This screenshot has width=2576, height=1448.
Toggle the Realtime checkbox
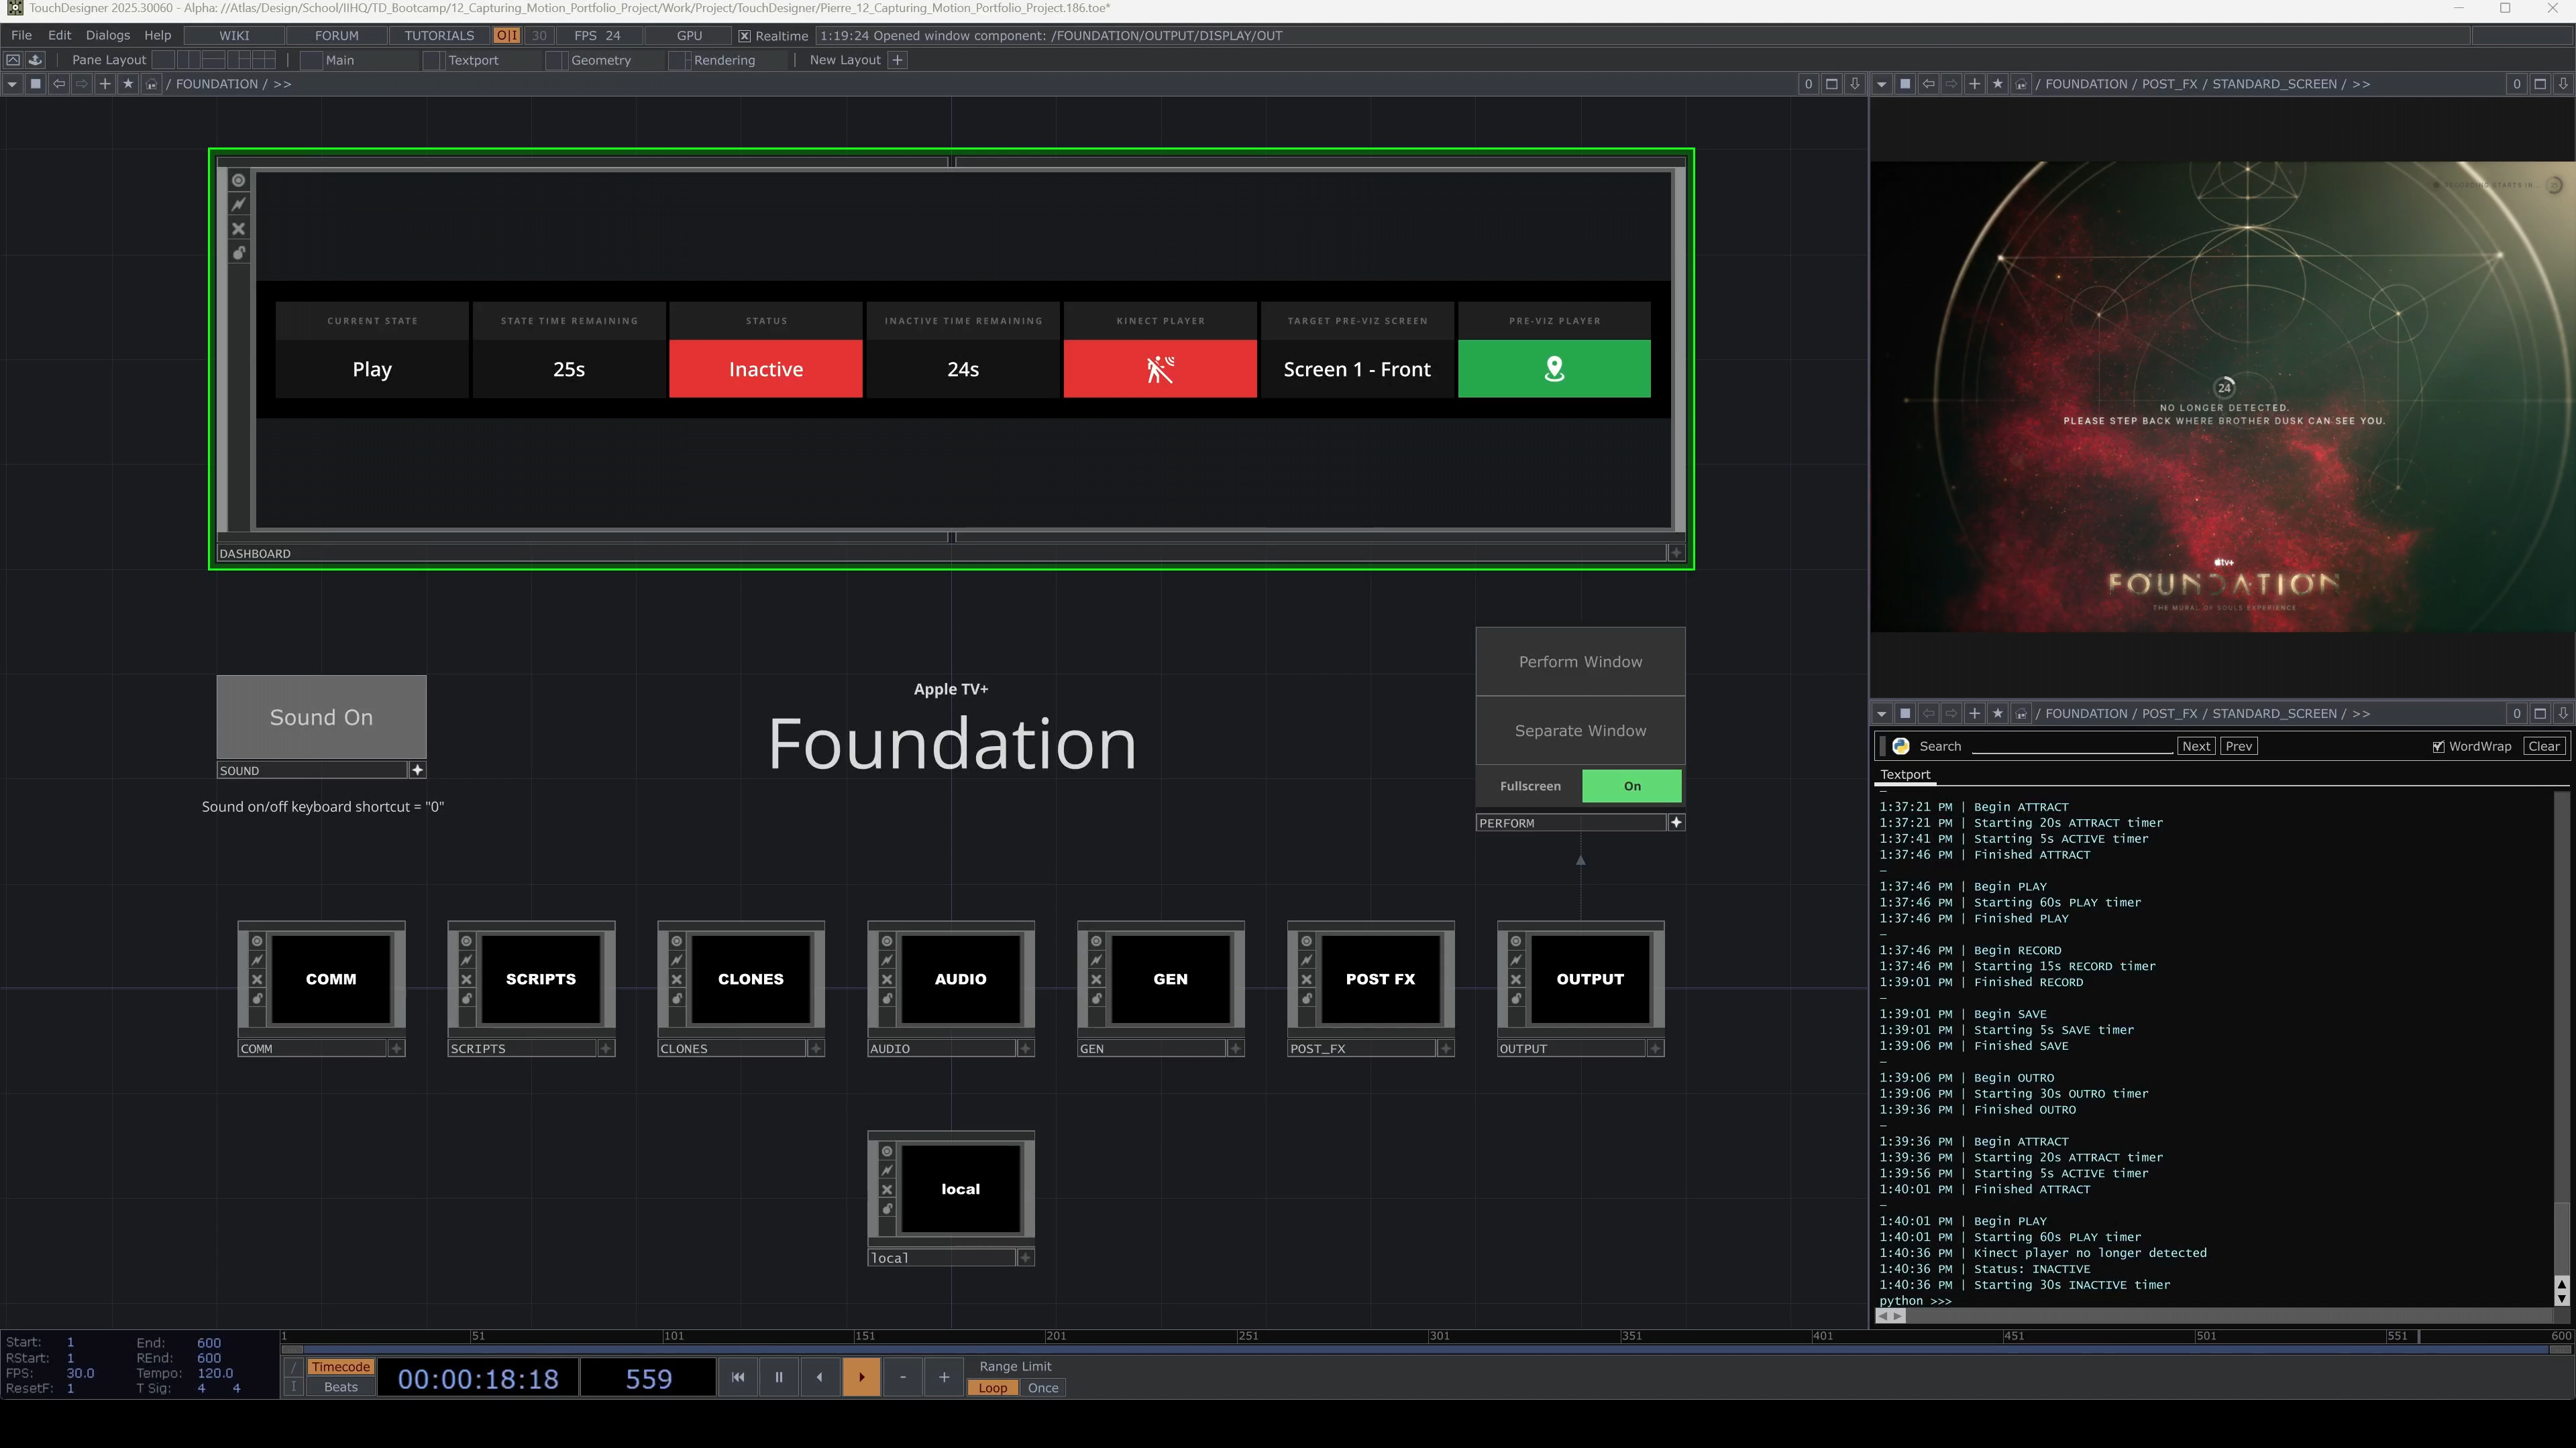[x=745, y=36]
